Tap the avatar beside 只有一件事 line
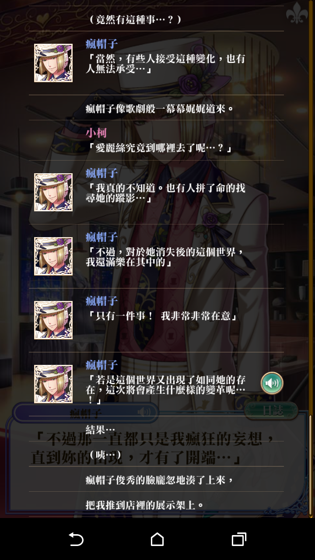The image size is (315, 560). (53, 320)
